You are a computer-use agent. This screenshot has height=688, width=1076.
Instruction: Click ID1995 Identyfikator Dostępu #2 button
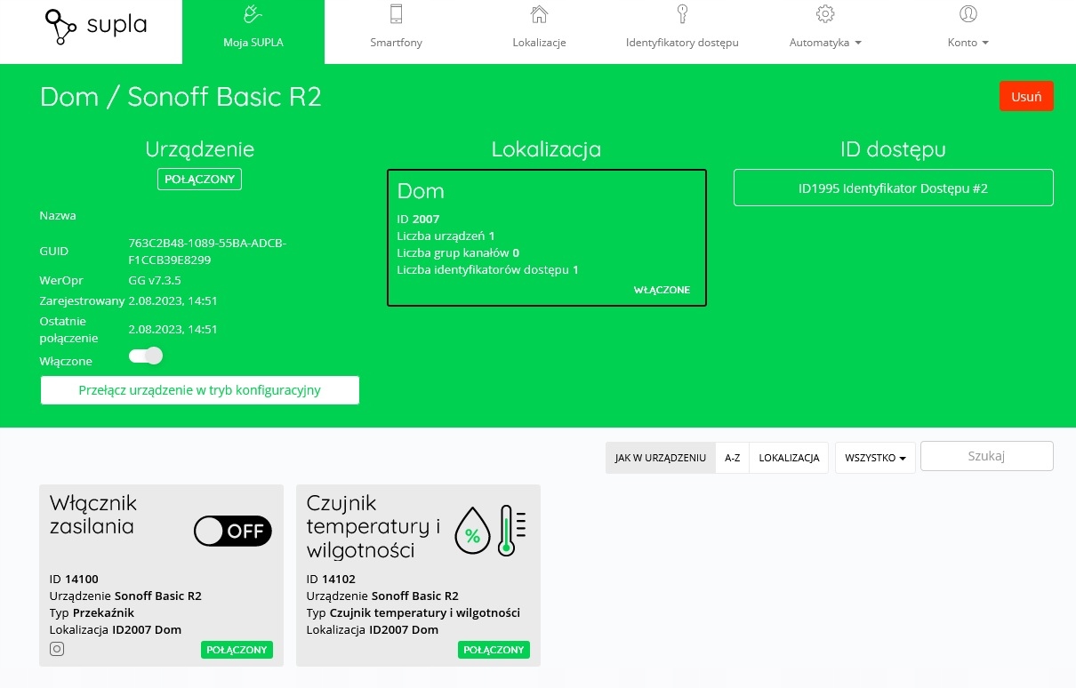tap(893, 188)
